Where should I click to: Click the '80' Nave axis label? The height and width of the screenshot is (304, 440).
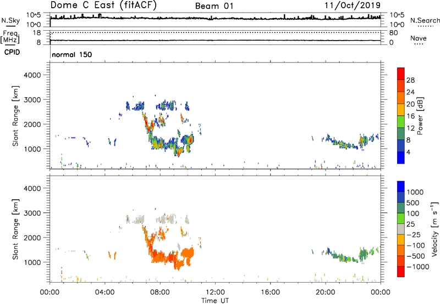pyautogui.click(x=393, y=33)
